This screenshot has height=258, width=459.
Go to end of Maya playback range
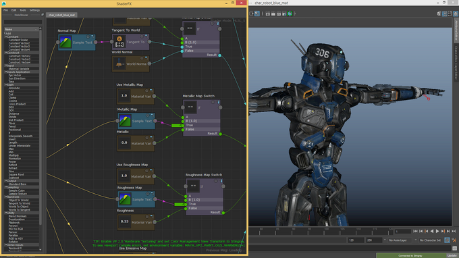tap(454, 232)
